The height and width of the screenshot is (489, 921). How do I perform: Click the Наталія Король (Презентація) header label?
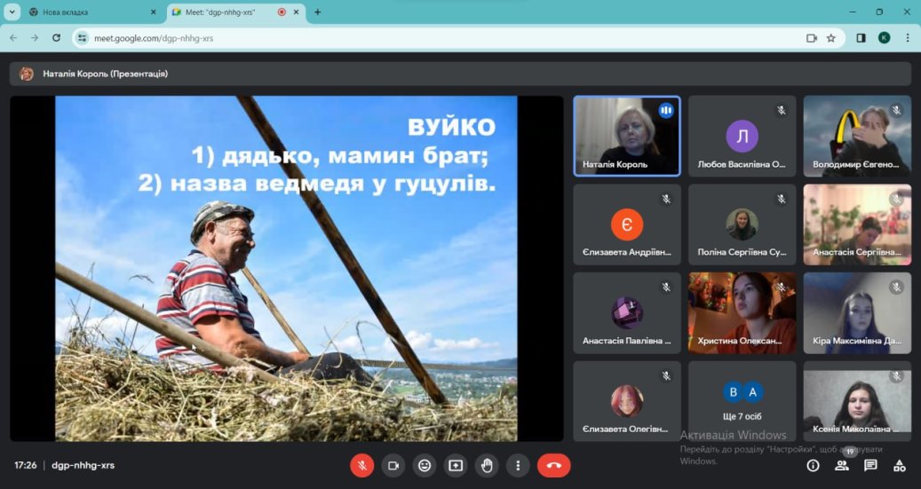click(105, 74)
